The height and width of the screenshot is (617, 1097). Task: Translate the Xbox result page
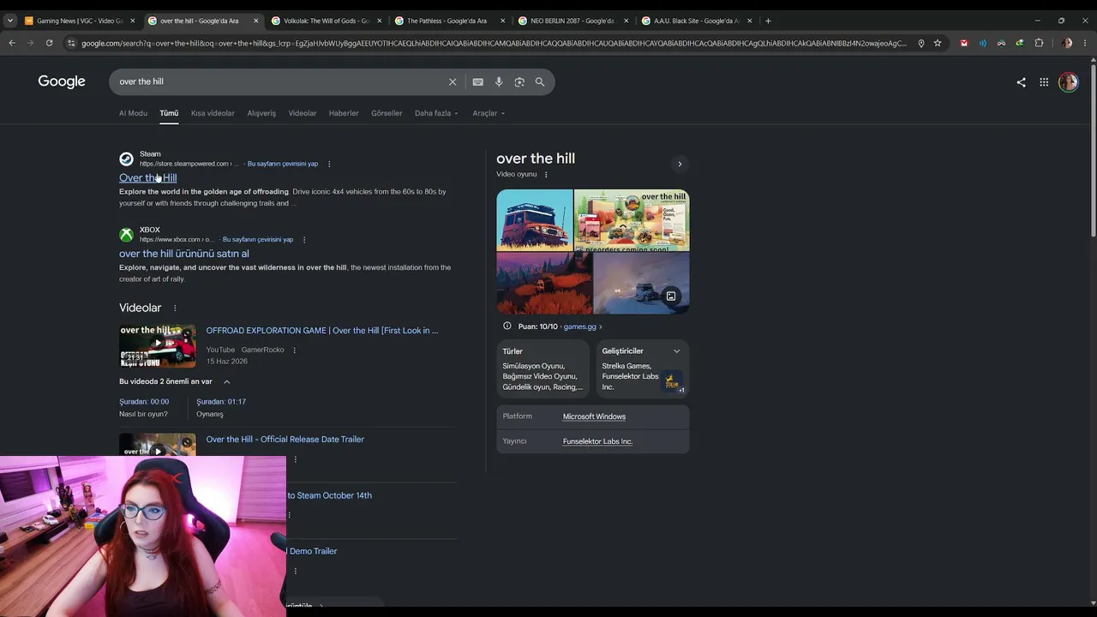[x=258, y=240]
